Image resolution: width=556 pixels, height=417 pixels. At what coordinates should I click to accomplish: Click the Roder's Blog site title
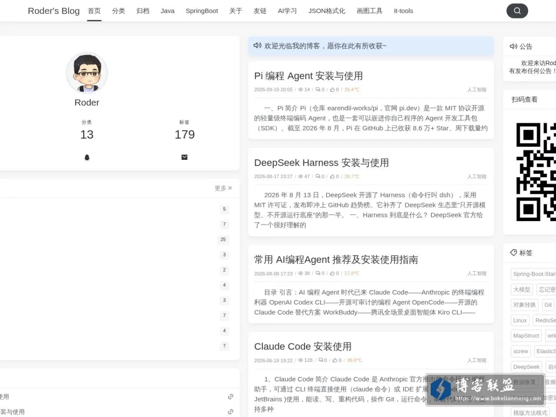(x=54, y=11)
